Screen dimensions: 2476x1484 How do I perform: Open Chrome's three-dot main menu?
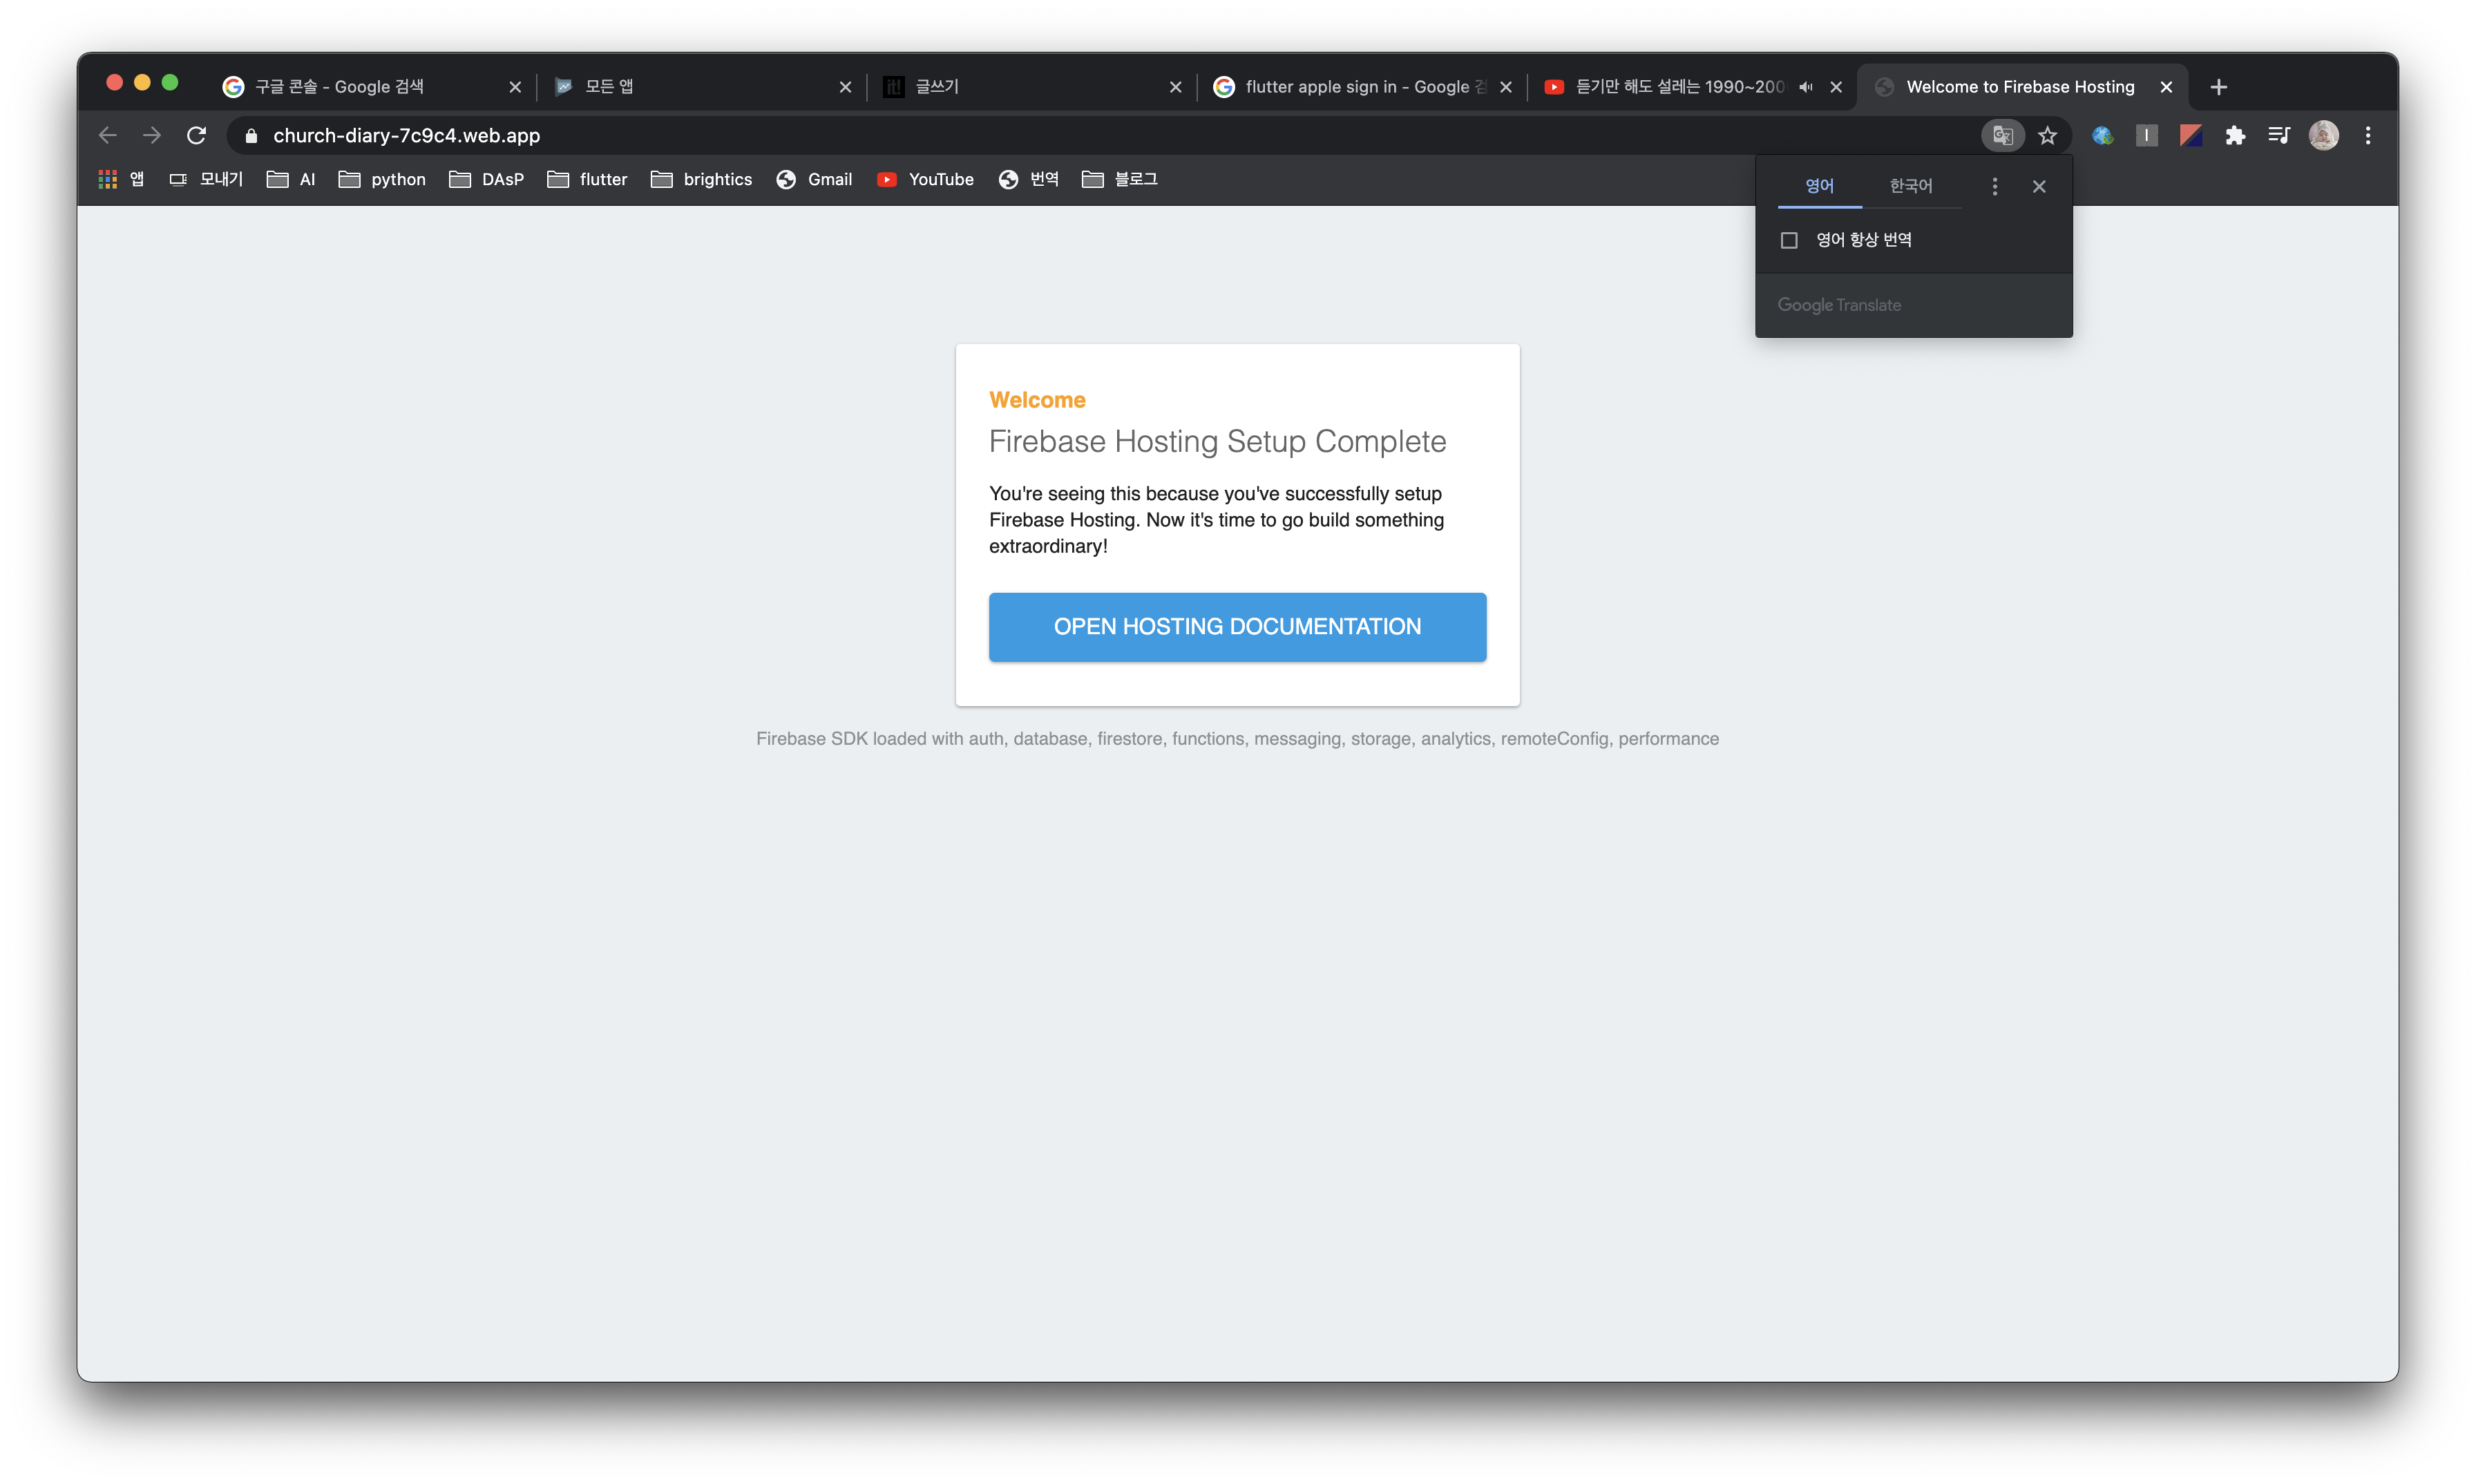pos(2368,135)
